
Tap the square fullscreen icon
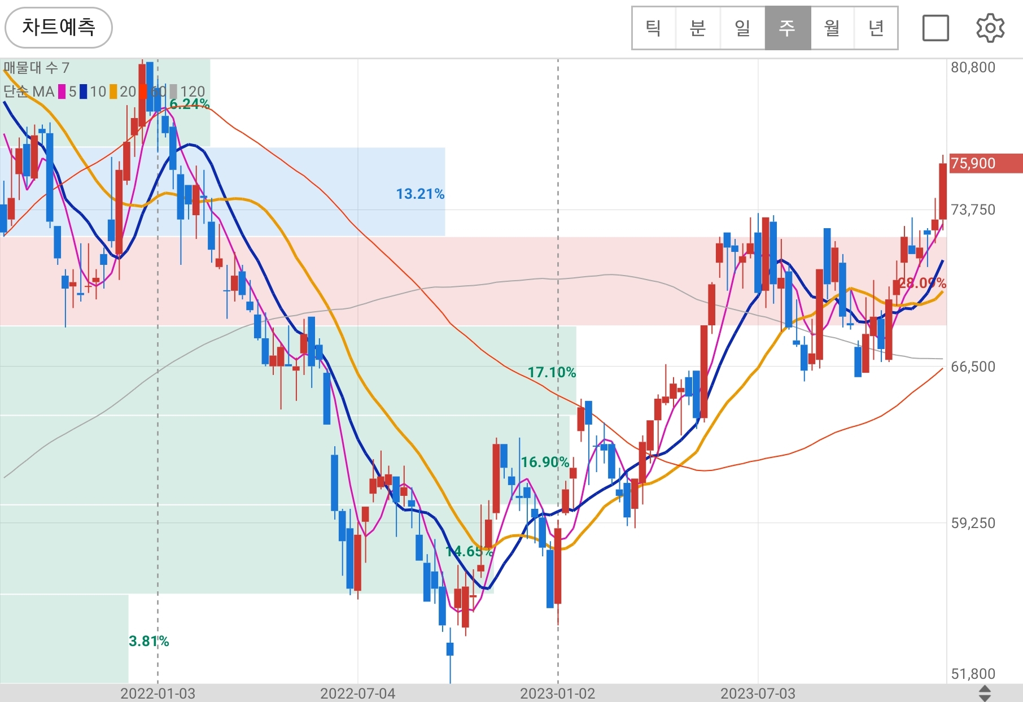[x=935, y=28]
